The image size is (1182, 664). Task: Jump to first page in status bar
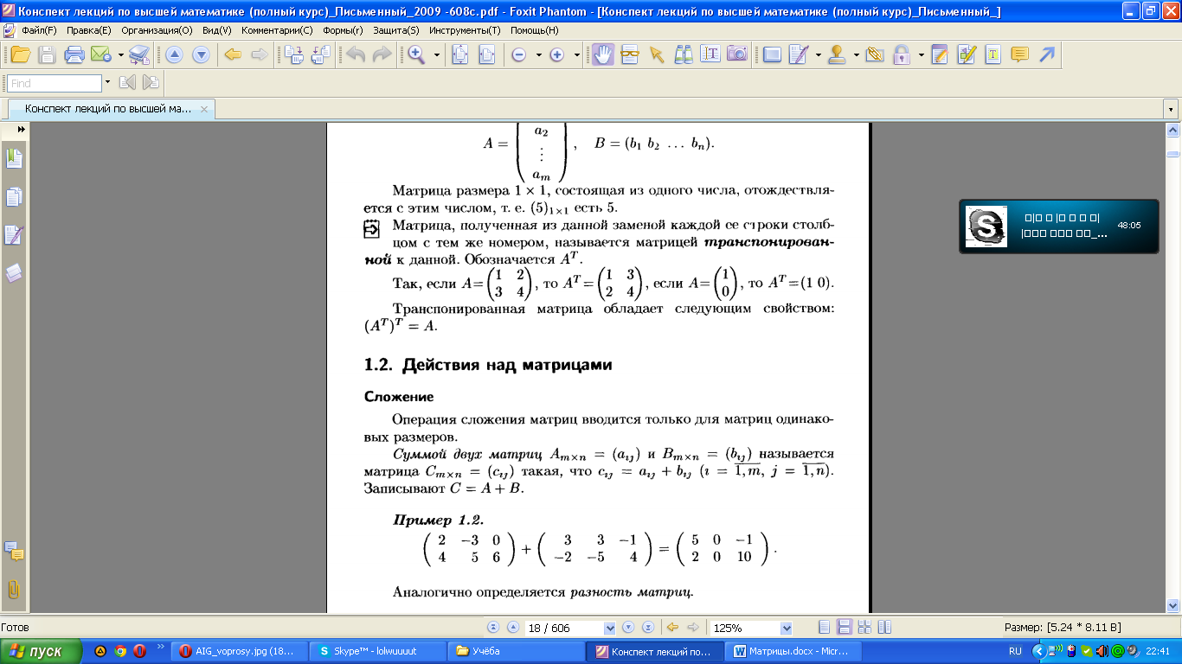(x=493, y=628)
